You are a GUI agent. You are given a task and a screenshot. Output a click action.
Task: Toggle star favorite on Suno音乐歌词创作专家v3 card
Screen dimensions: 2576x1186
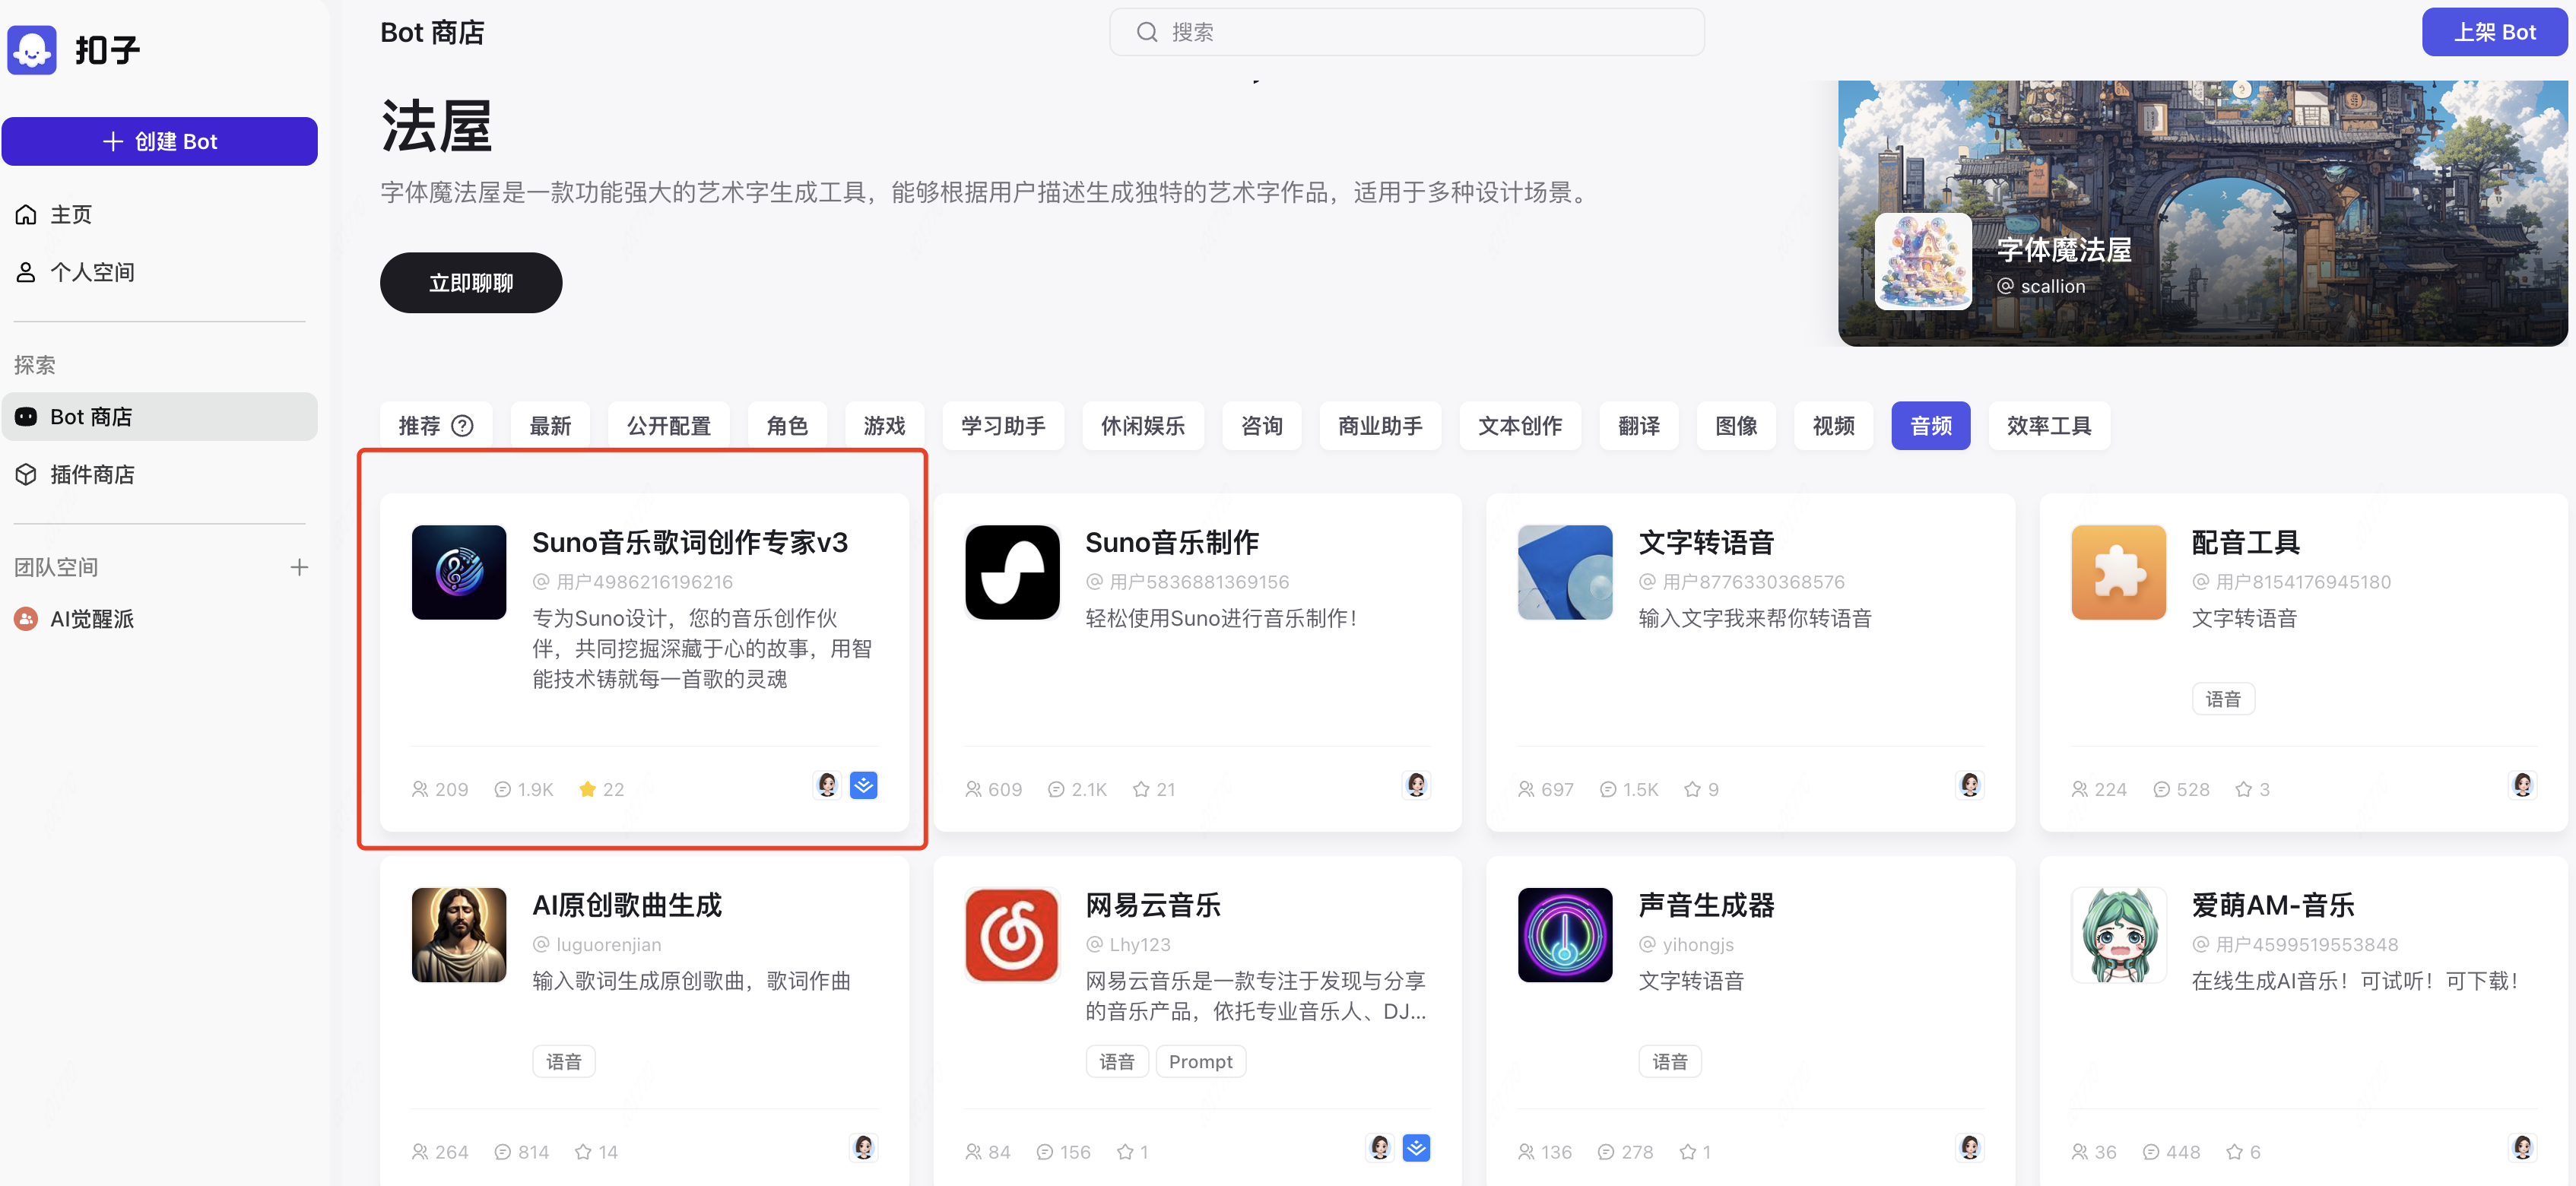588,789
